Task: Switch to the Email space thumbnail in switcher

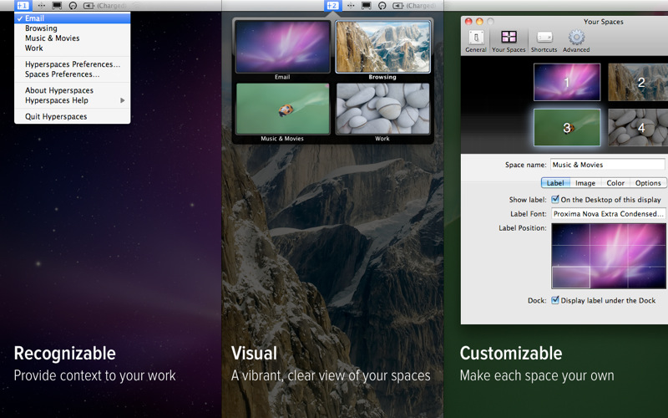Action: click(x=282, y=47)
